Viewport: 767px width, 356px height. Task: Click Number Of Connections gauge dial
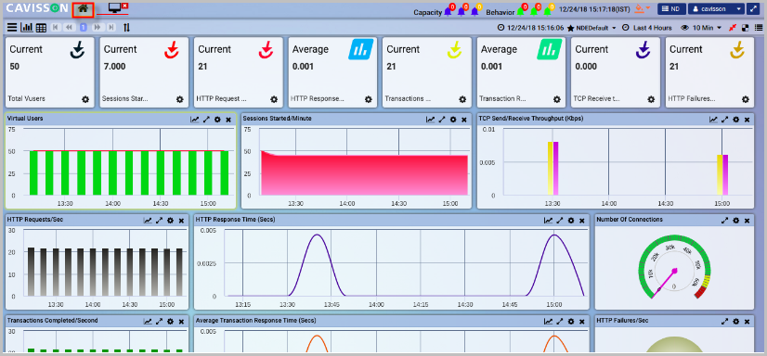pos(674,268)
